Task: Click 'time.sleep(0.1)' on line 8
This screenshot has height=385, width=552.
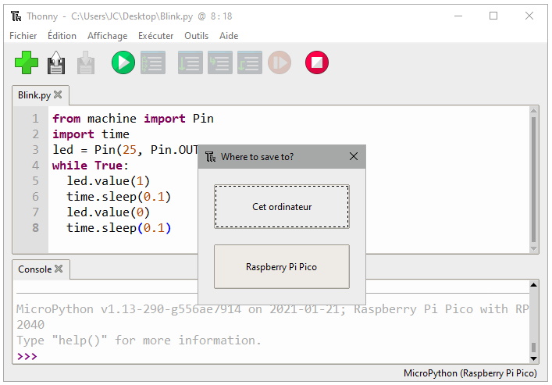Action: point(119,228)
